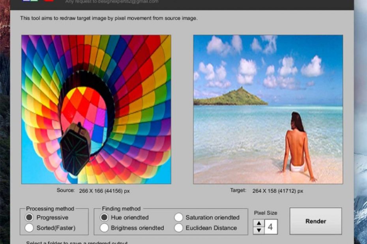Increase Pixel Size with up arrow
Image resolution: width=367 pixels, height=244 pixels.
(258, 223)
